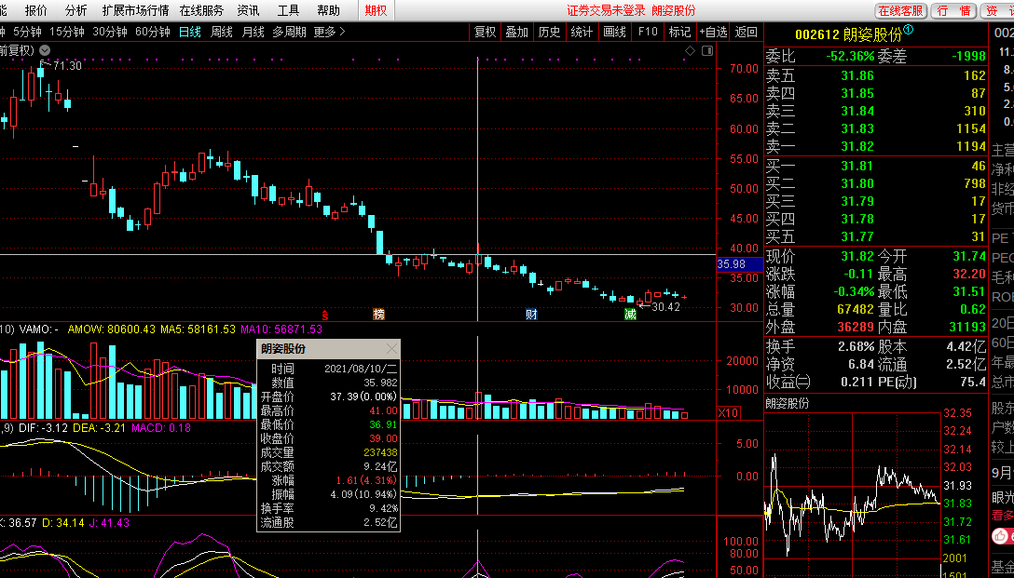
Task: Open the 报价 menu
Action: [x=36, y=10]
